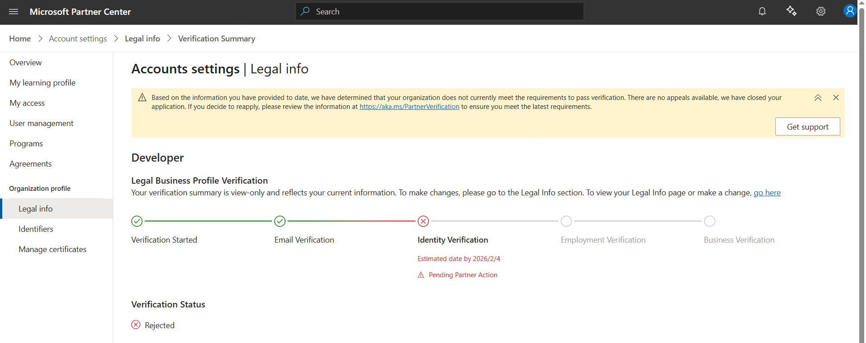Focus the Search input field
The height and width of the screenshot is (343, 866).
pyautogui.click(x=440, y=11)
